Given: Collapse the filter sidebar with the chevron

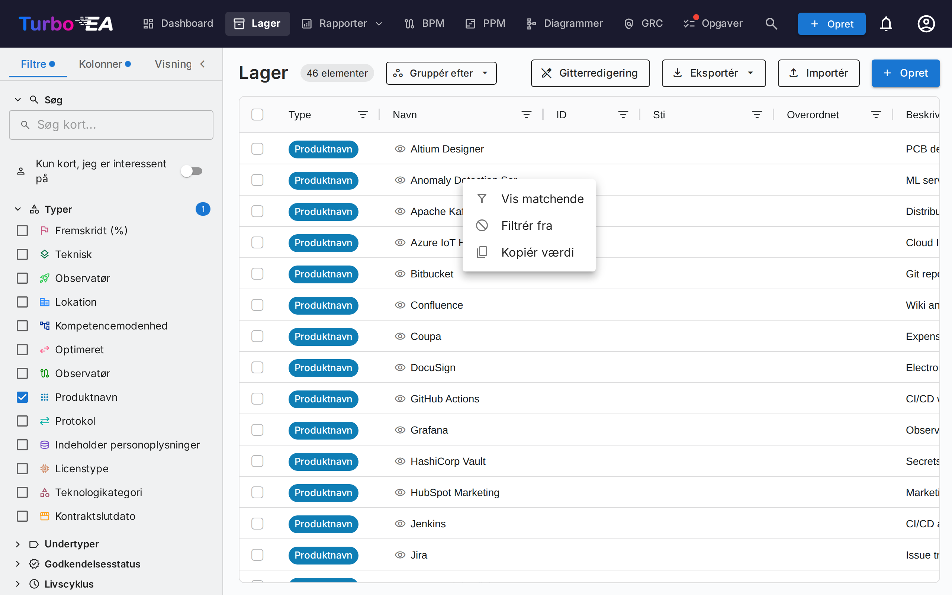Looking at the screenshot, I should point(203,64).
